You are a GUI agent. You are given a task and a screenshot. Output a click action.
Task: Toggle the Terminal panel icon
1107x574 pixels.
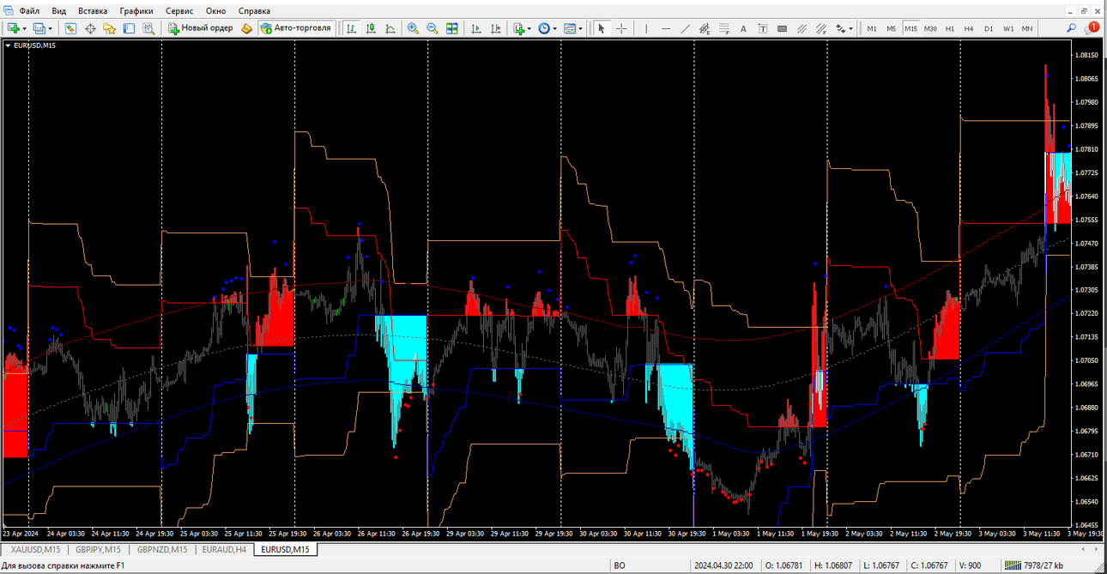pos(130,28)
